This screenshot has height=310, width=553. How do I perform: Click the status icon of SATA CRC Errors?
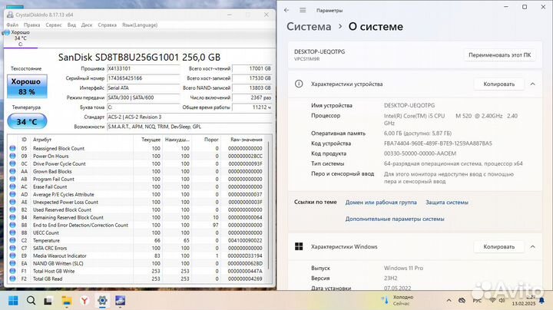[x=13, y=248]
